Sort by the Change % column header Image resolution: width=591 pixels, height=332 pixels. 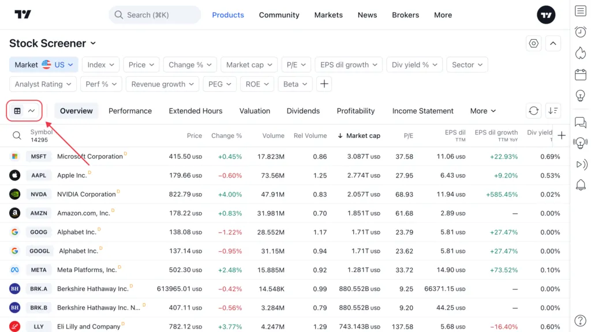coord(226,135)
